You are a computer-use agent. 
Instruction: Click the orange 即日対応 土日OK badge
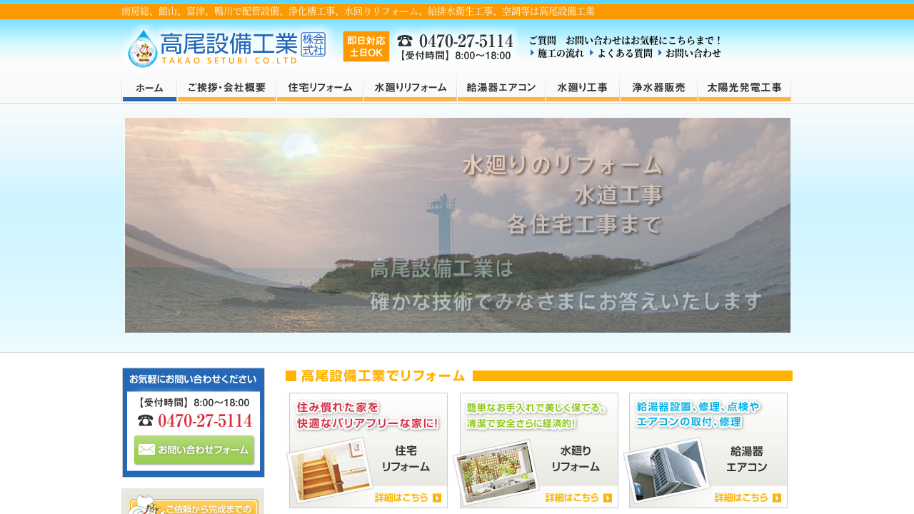pyautogui.click(x=366, y=46)
